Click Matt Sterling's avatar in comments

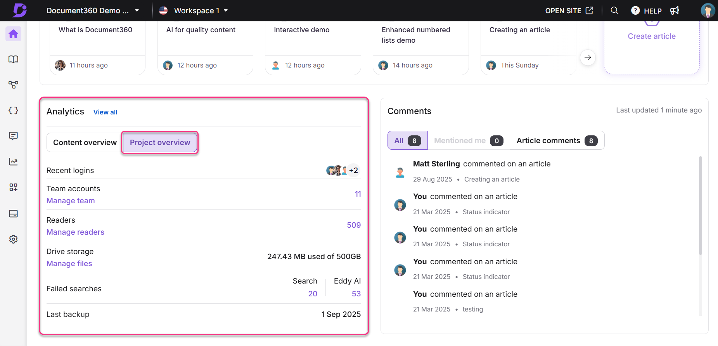point(400,172)
